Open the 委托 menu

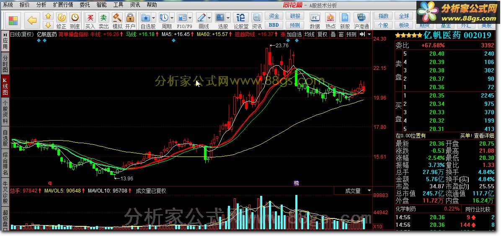click(85, 5)
